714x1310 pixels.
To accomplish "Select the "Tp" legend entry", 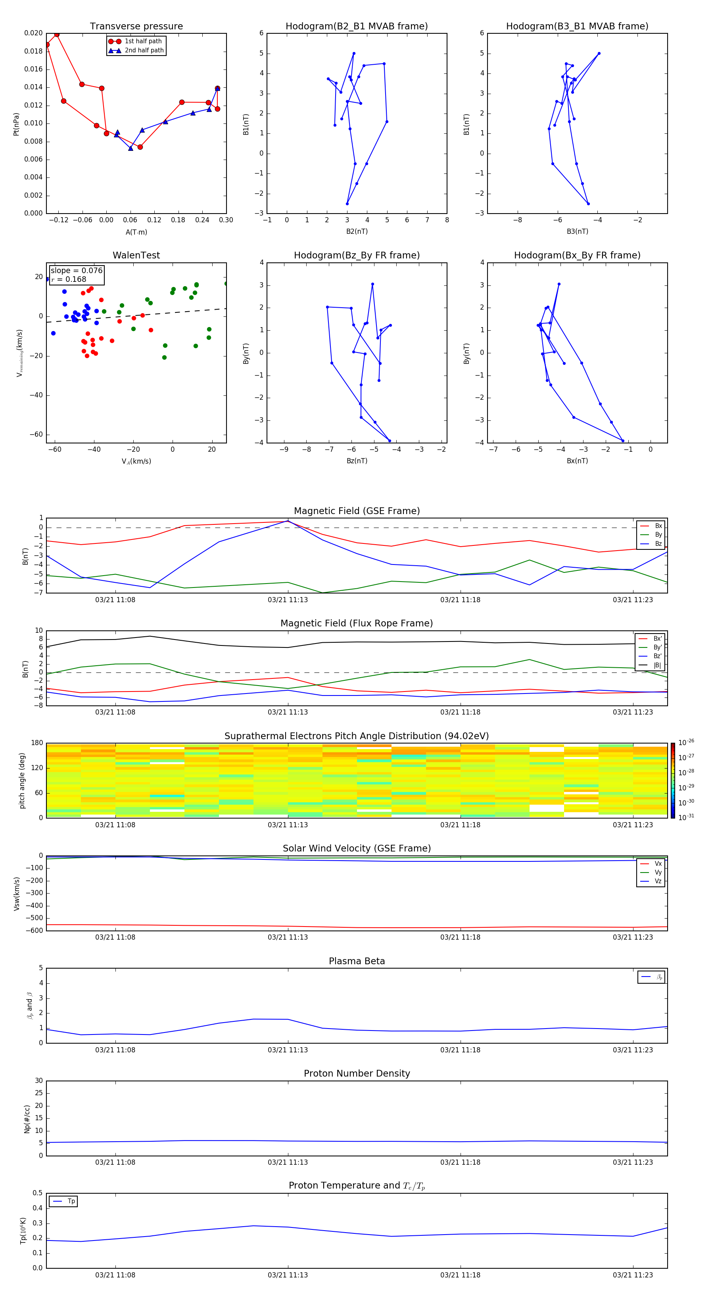I will 63,1201.
